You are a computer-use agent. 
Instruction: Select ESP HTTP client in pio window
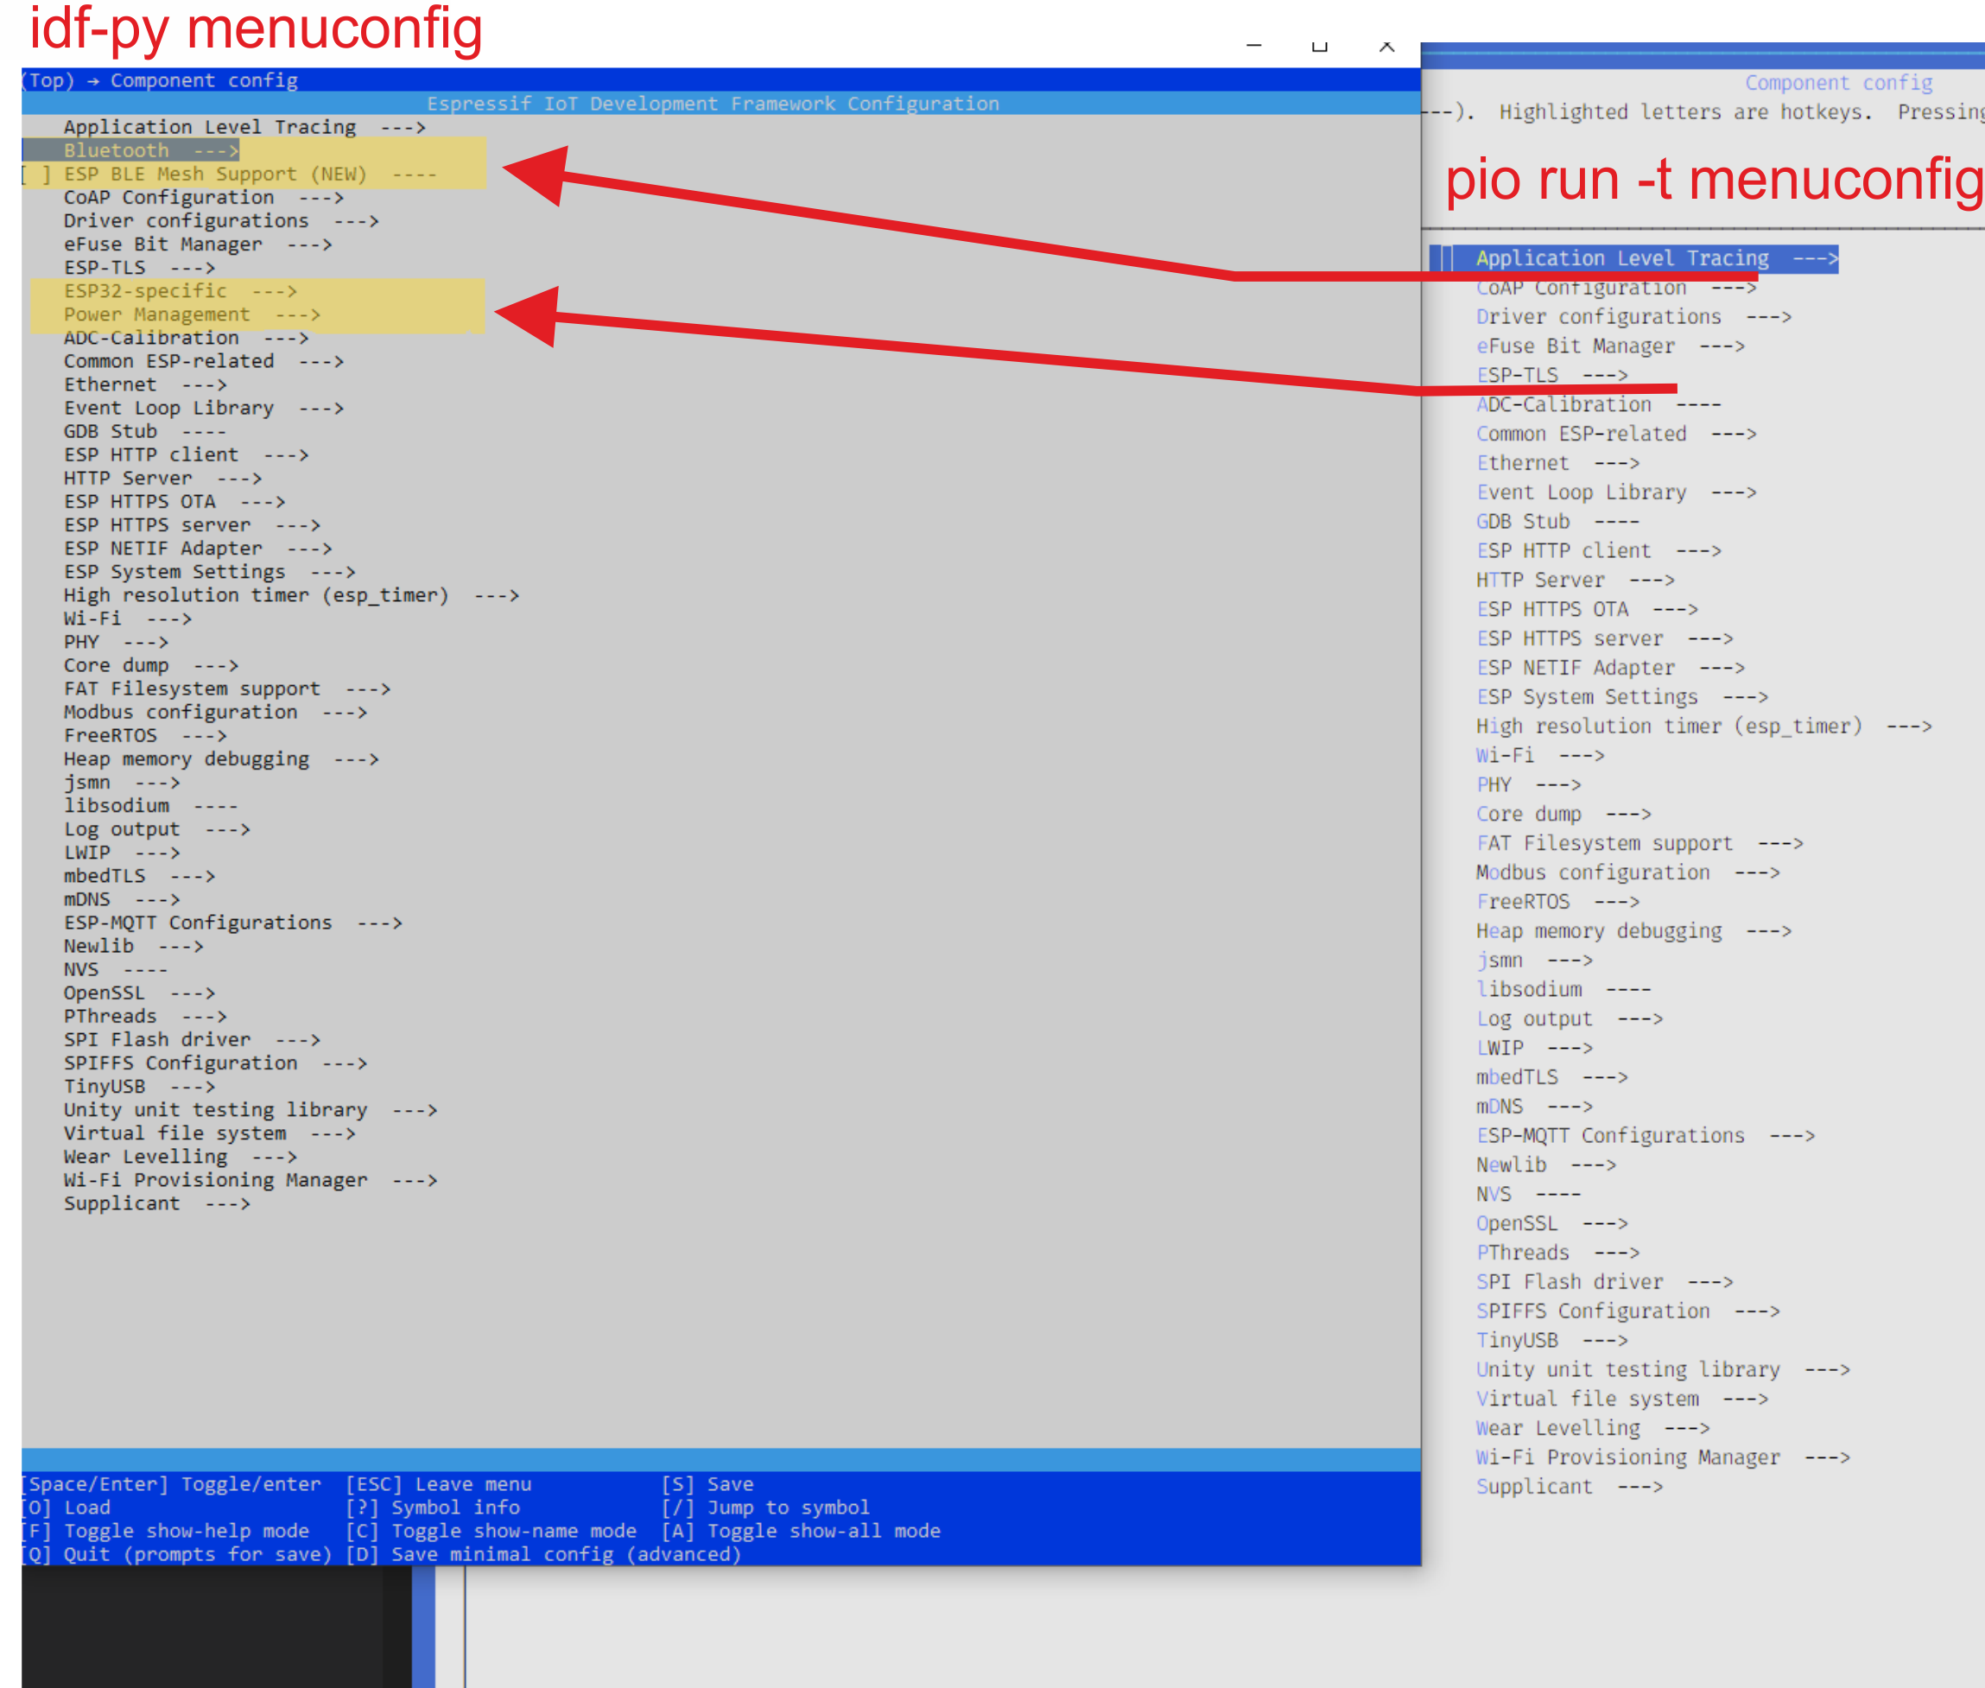(x=1599, y=551)
